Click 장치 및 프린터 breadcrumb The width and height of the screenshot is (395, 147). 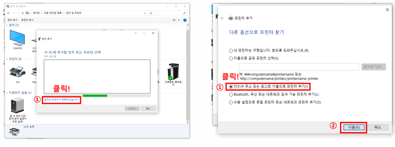[74, 13]
